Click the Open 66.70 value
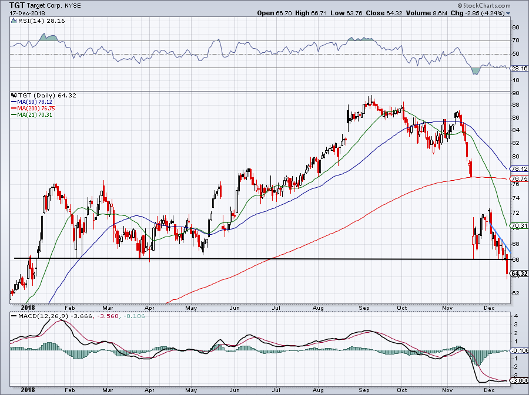The width and height of the screenshot is (529, 395). [x=274, y=13]
